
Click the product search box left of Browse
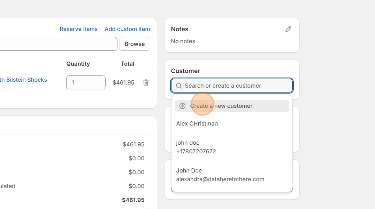click(58, 44)
